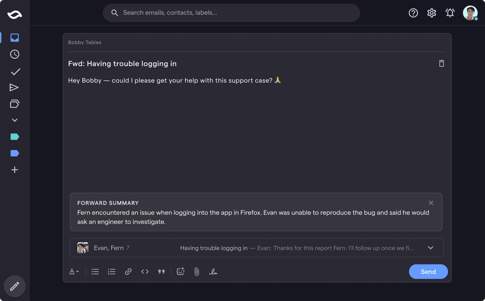The image size is (485, 301).
Task: Open the Sent folder icon
Action: [14, 88]
